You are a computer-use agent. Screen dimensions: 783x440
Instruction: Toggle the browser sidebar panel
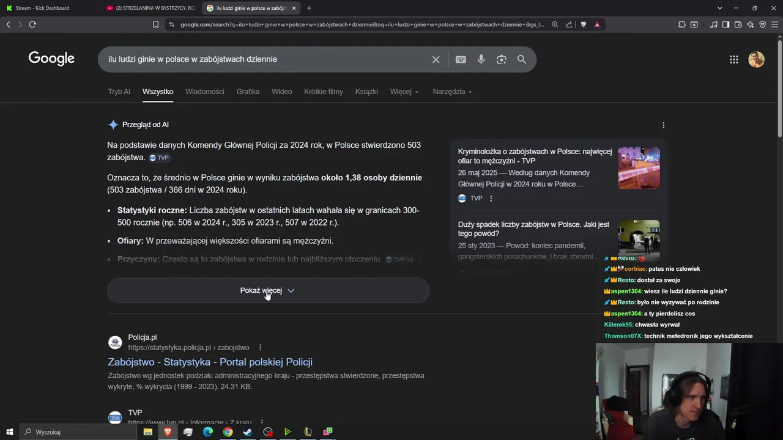click(x=725, y=24)
